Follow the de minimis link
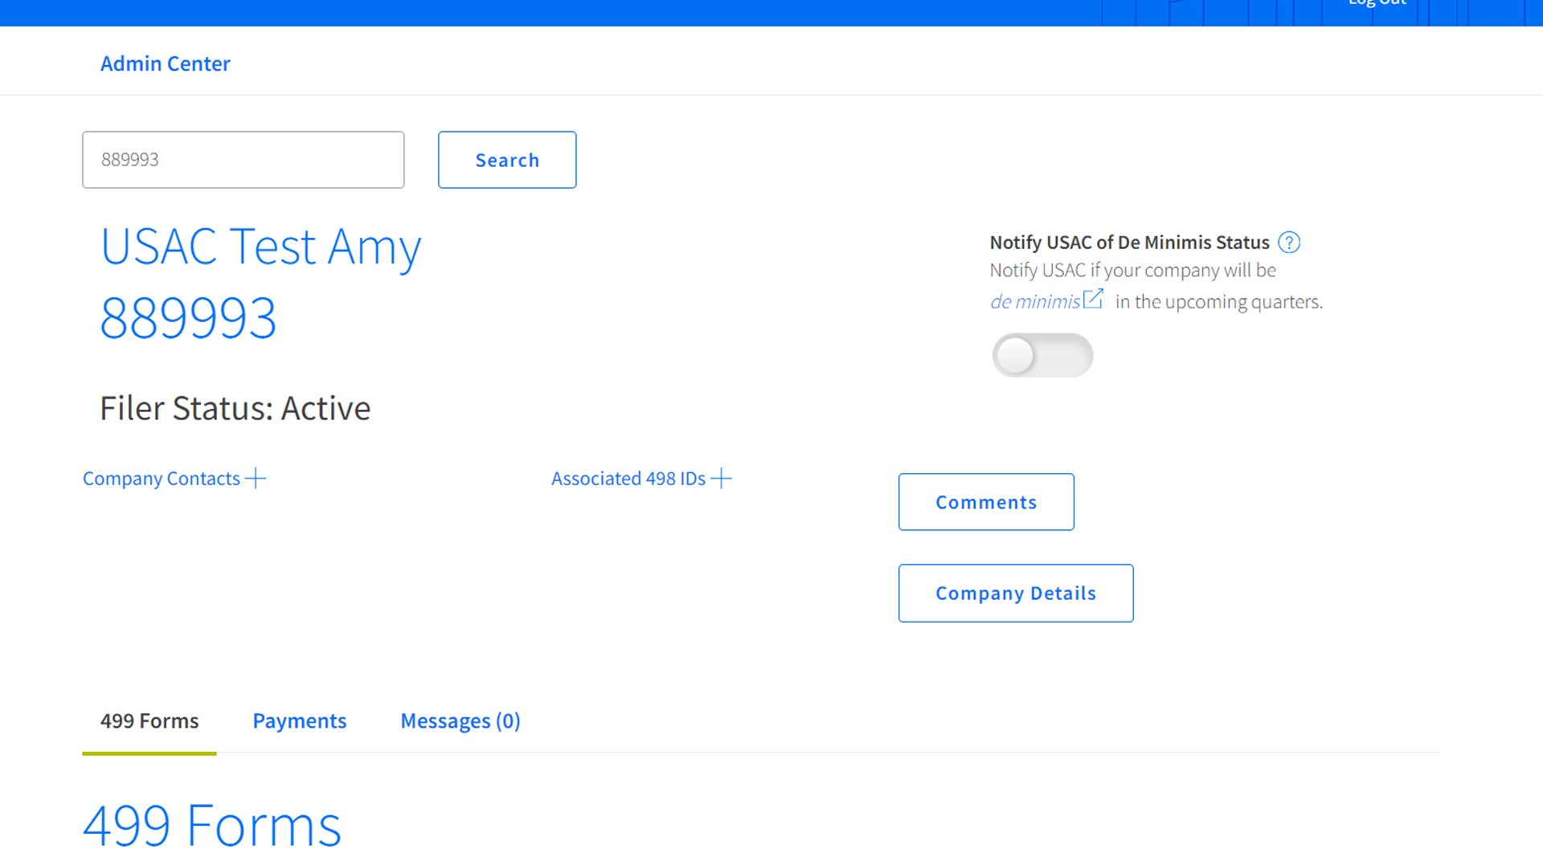Screen dimensions: 1543x853 click(x=1035, y=302)
